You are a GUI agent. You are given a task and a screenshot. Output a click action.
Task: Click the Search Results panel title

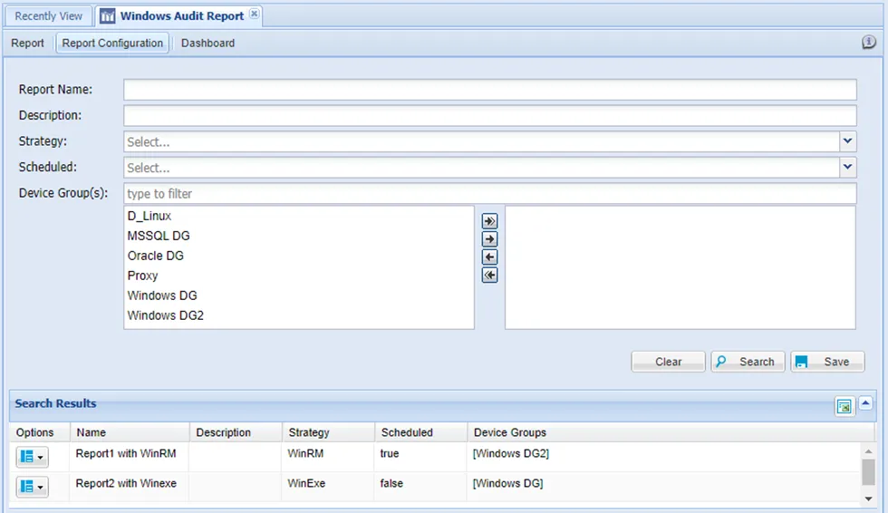tap(55, 403)
